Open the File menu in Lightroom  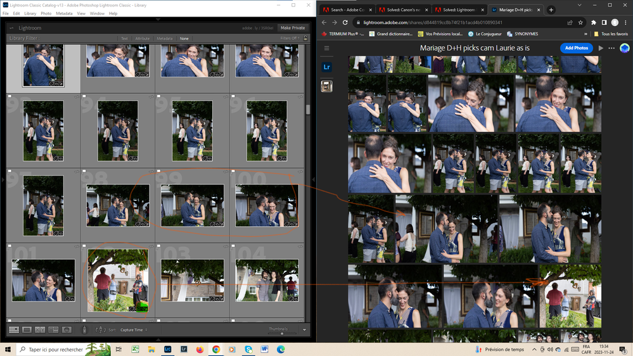(x=6, y=13)
